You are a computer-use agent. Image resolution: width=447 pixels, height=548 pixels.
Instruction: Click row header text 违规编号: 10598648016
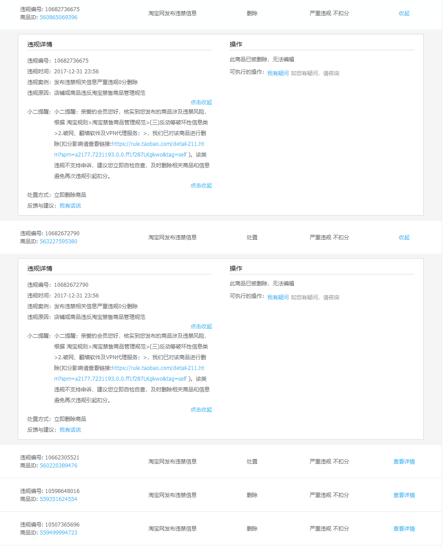pos(50,491)
